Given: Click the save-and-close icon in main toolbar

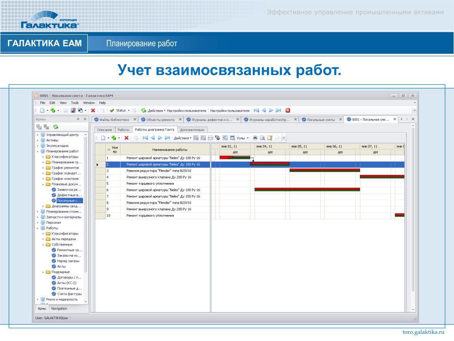Looking at the screenshot, I should coord(73,111).
